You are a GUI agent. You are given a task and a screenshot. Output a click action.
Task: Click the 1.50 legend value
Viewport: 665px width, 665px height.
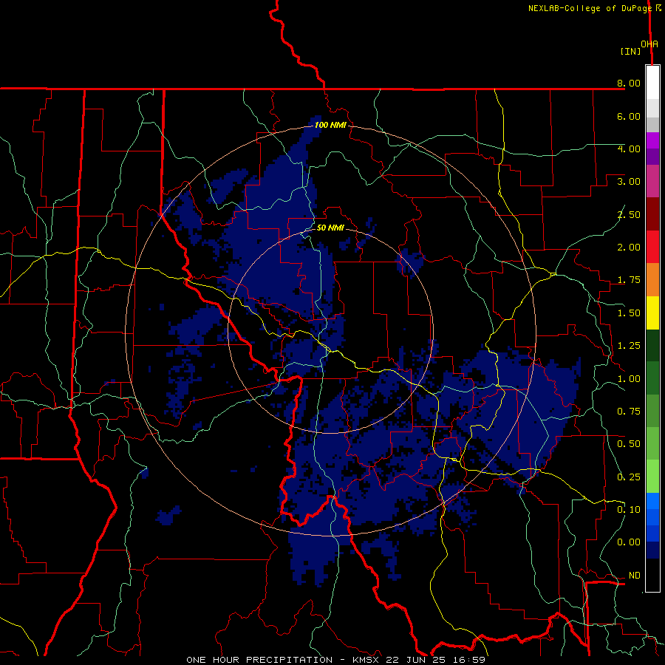[x=629, y=313]
